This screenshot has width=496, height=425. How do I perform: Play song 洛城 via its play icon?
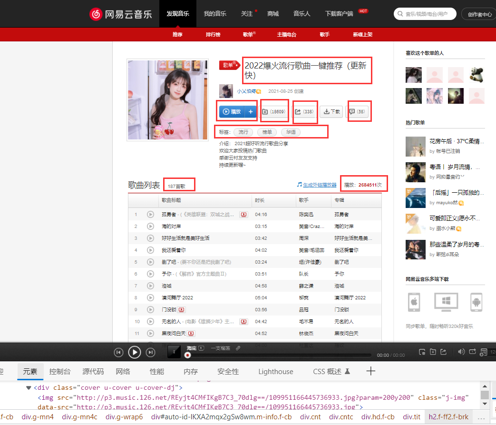coord(150,286)
